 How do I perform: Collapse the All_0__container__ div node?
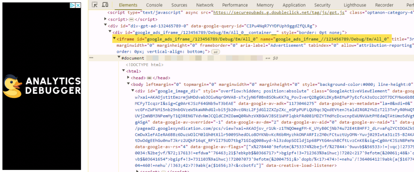coord(110,32)
